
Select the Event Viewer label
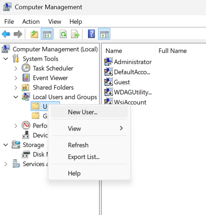(x=50, y=78)
